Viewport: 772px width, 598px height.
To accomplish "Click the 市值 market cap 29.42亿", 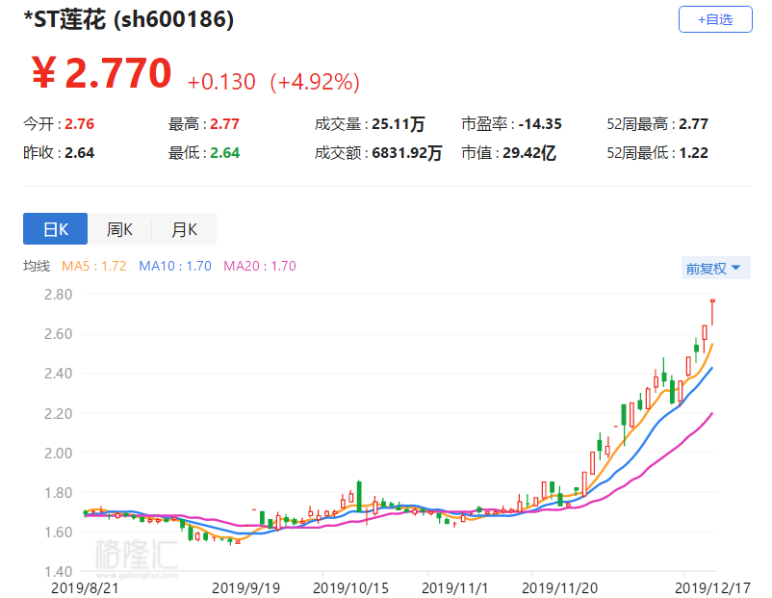I will tap(529, 153).
